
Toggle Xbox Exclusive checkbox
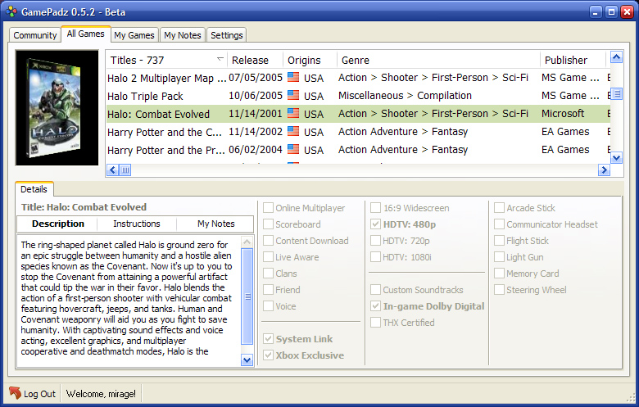pos(268,355)
